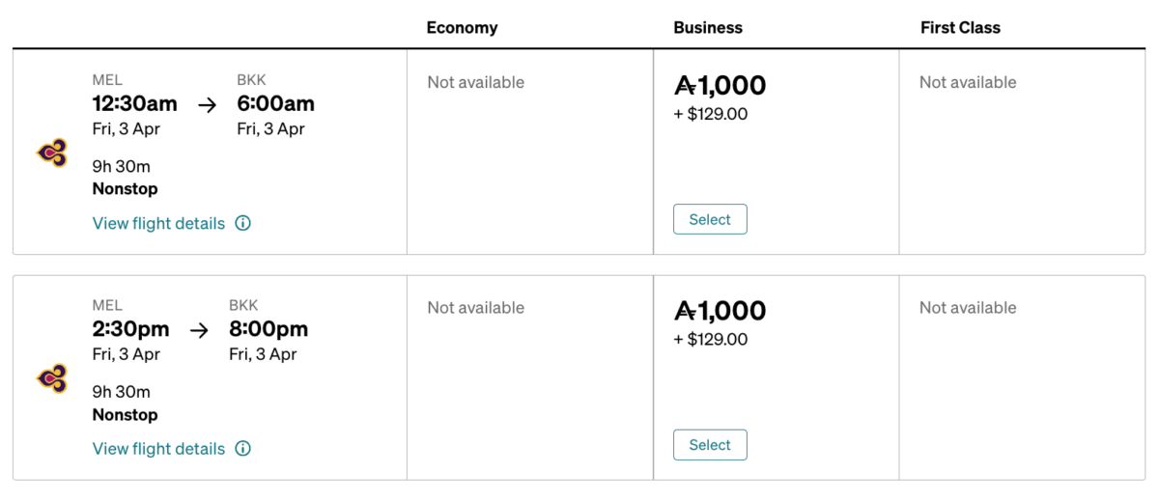Screen dimensions: 1159x501
Task: Click Economy 'Not available' cell for the 12:30am flight
Action: click(476, 83)
